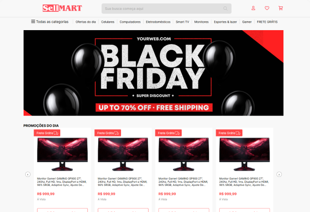Select the Celulares category
310x212 pixels.
click(108, 22)
